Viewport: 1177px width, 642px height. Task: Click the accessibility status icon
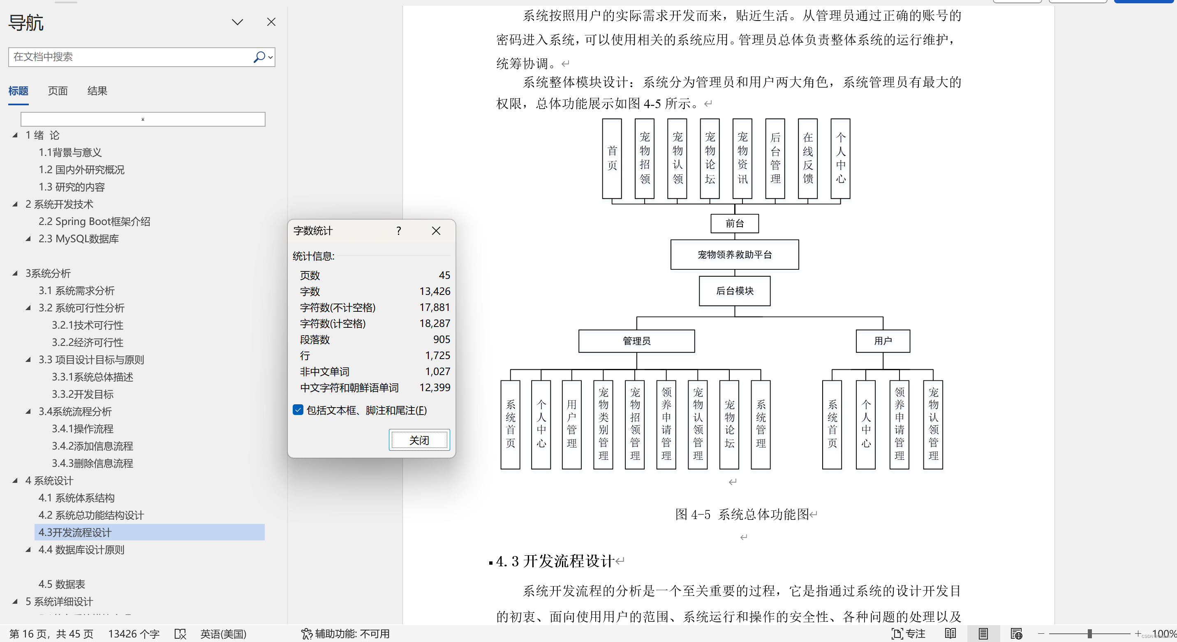pyautogui.click(x=306, y=634)
